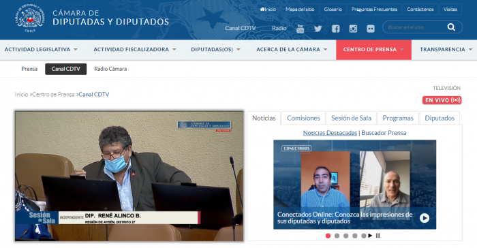
Task: Open the Contáctenos link
Action: pos(420,9)
